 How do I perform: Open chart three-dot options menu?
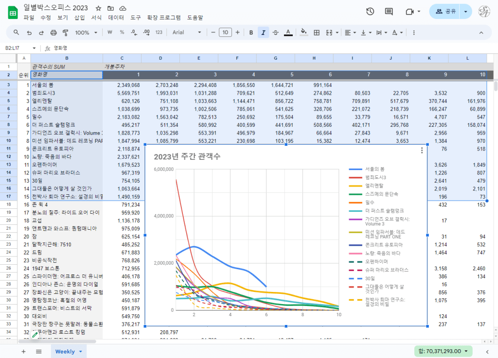point(422,151)
